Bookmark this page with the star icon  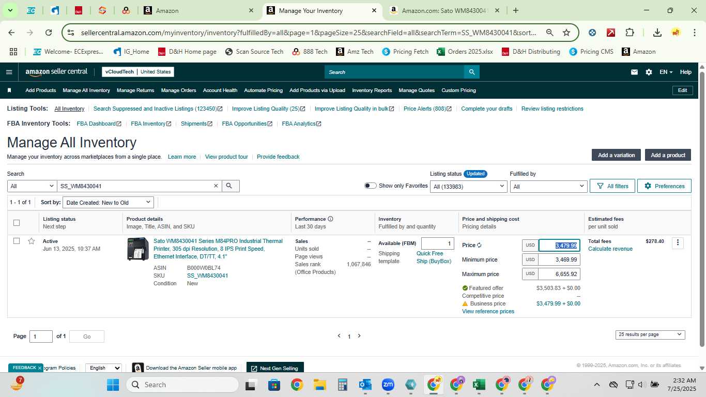click(x=566, y=33)
